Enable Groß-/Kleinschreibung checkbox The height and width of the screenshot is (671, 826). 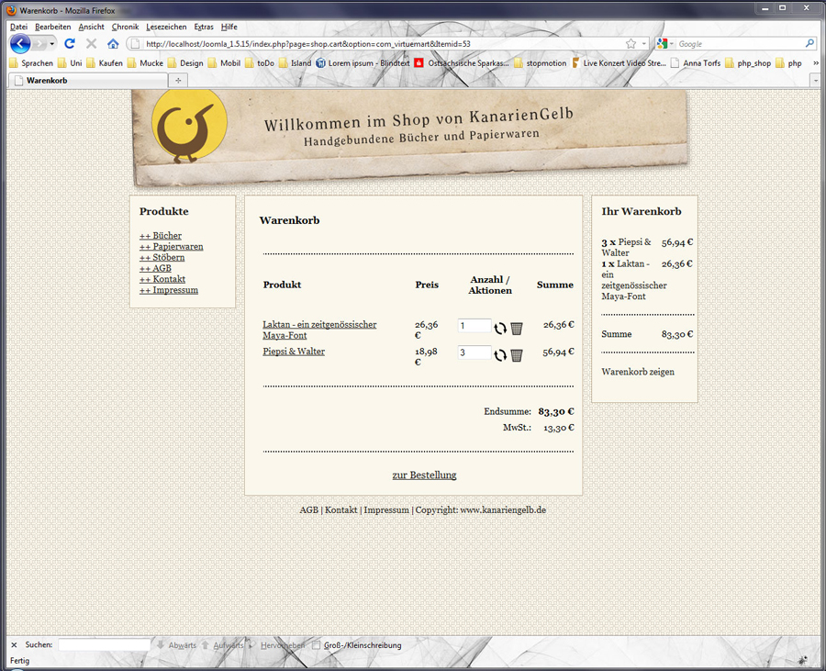(x=317, y=645)
